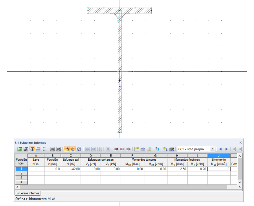Click the horizontal scroll right arrow
254x206 pixels.
(x=240, y=187)
